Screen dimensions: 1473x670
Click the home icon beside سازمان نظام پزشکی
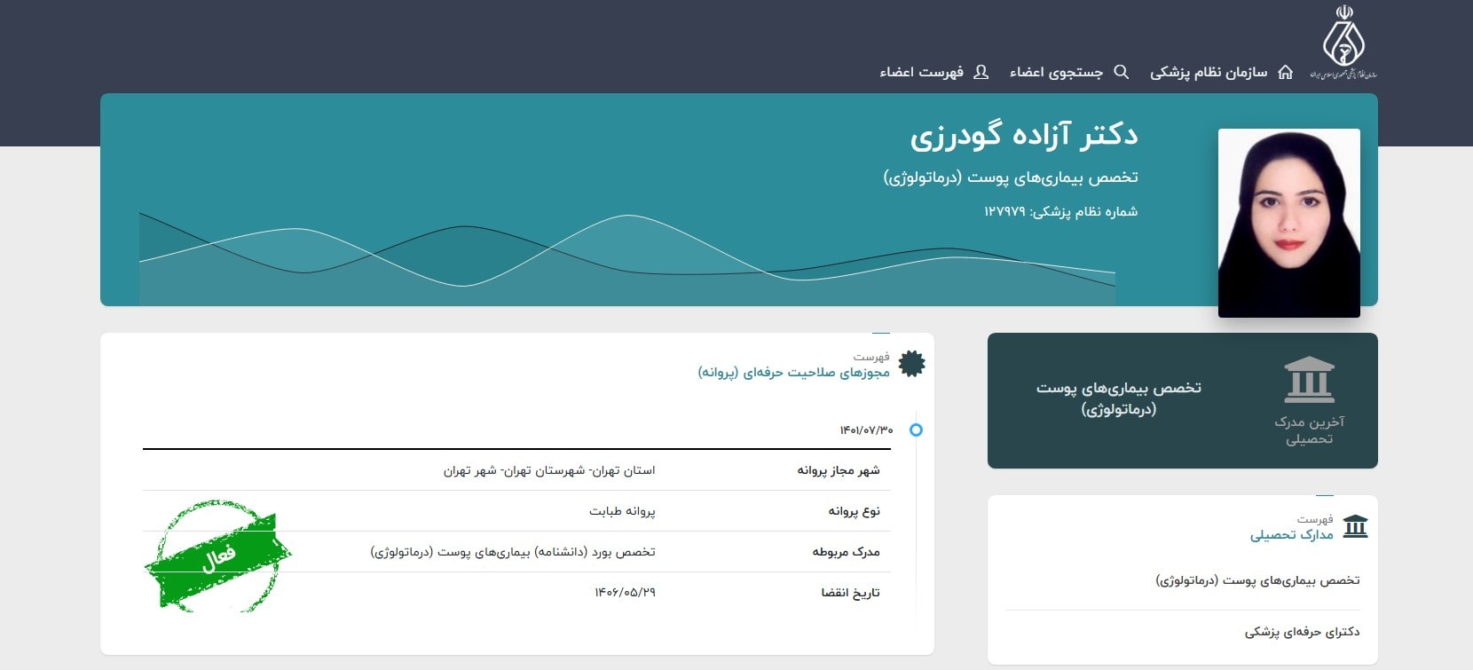coord(1285,72)
